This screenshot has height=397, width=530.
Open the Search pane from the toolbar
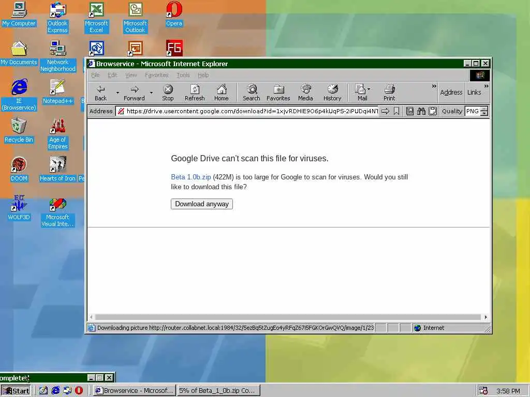pyautogui.click(x=252, y=93)
